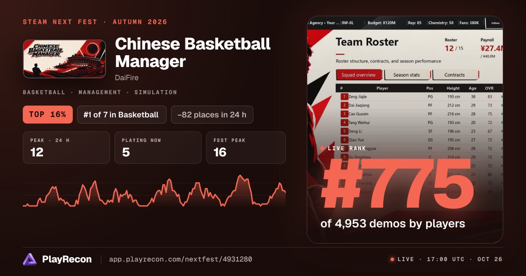Click the 216 cm height in Cao Guoxin's row
The width and height of the screenshot is (526, 276).
454,114
